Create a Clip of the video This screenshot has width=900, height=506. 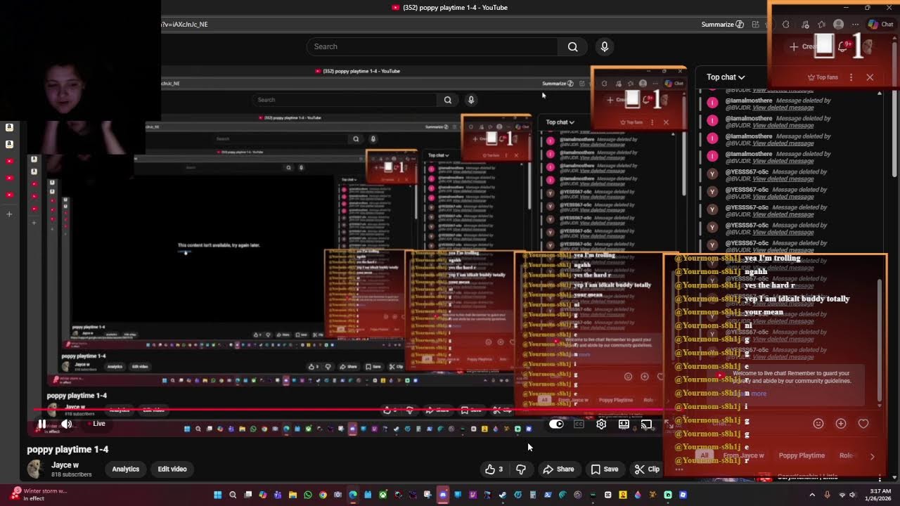tap(647, 469)
